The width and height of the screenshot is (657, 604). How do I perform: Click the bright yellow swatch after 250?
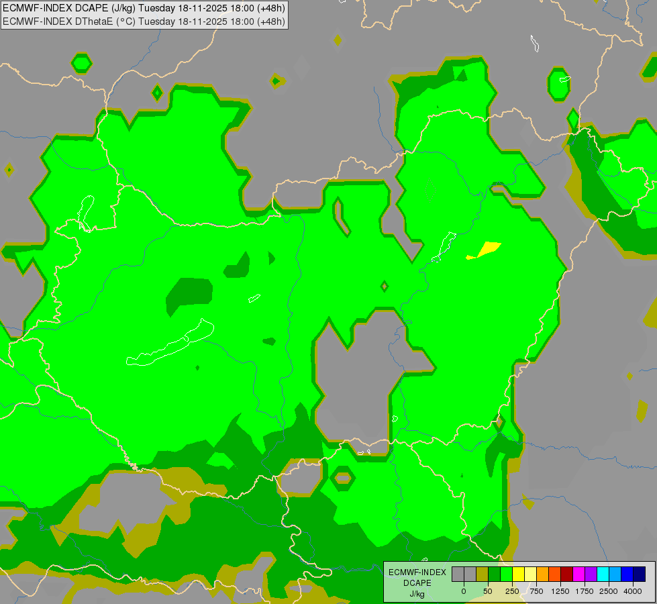[x=518, y=574]
